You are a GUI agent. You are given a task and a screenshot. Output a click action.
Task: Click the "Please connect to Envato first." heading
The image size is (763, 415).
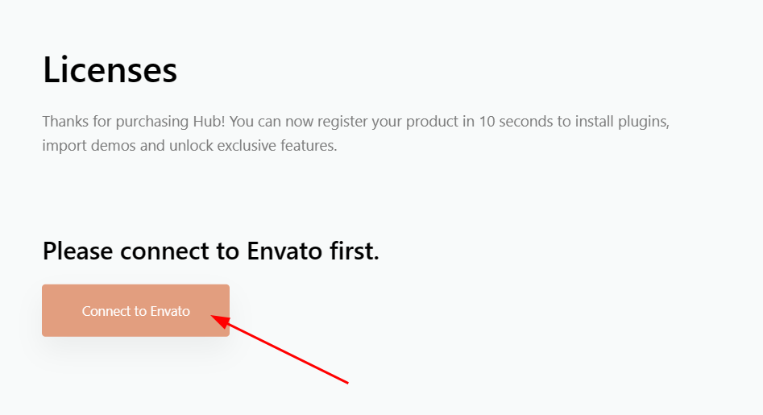click(x=210, y=251)
